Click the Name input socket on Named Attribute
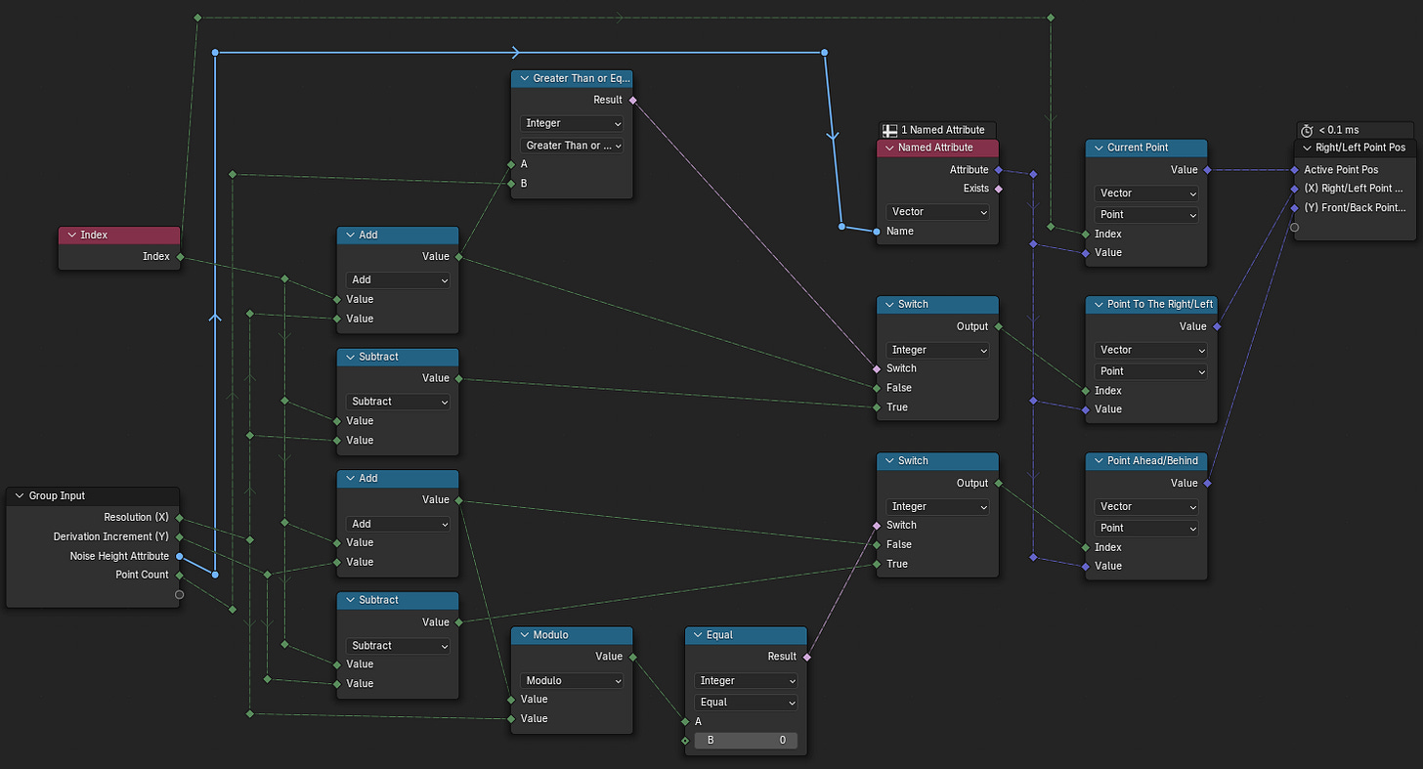This screenshot has height=769, width=1423. click(876, 232)
